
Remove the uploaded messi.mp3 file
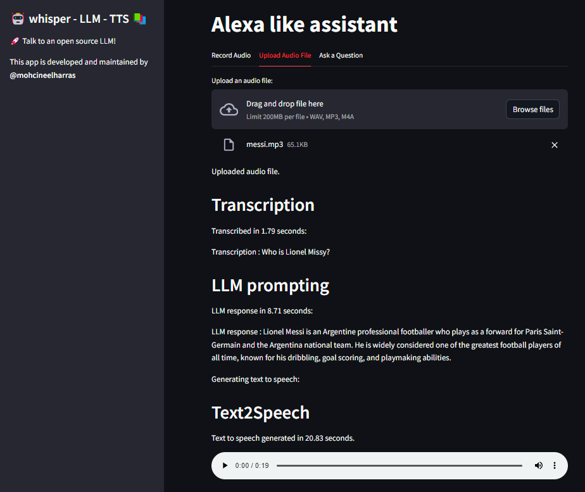click(555, 145)
